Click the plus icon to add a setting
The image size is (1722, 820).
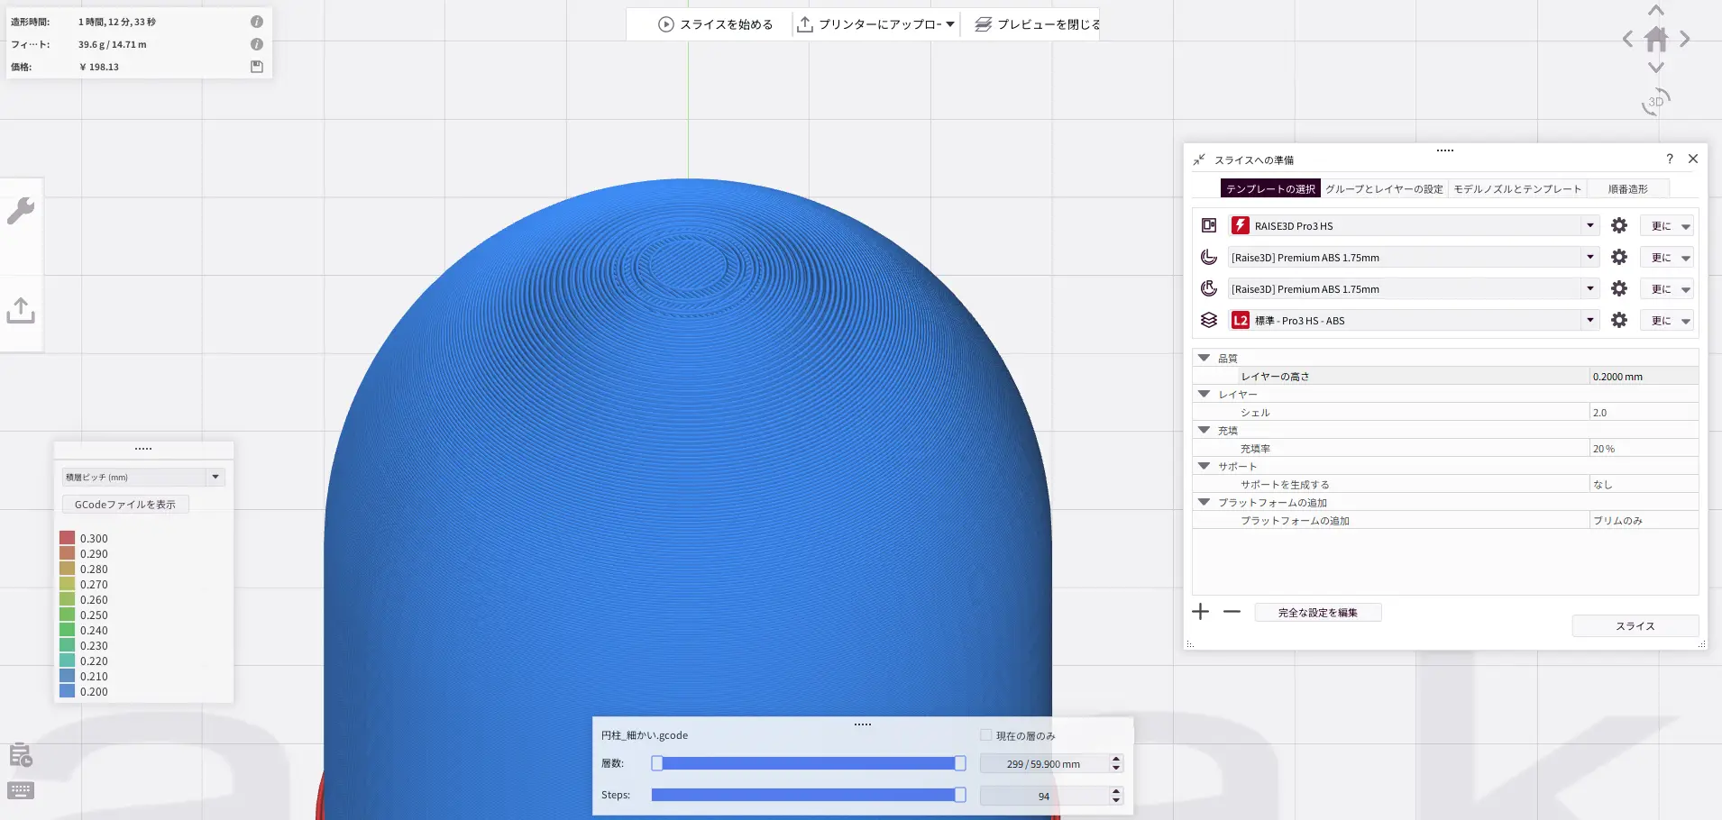click(1201, 612)
